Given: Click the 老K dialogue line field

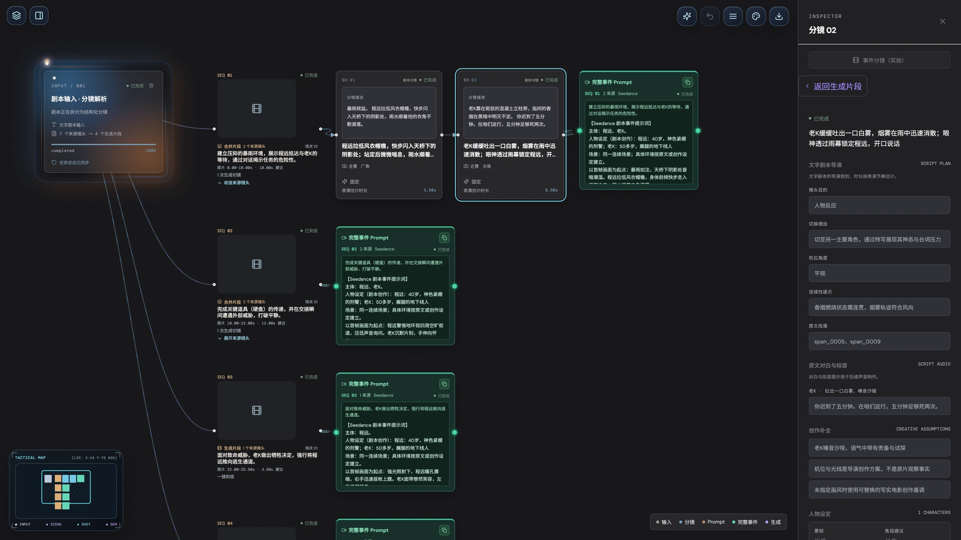Looking at the screenshot, I should click(x=879, y=406).
